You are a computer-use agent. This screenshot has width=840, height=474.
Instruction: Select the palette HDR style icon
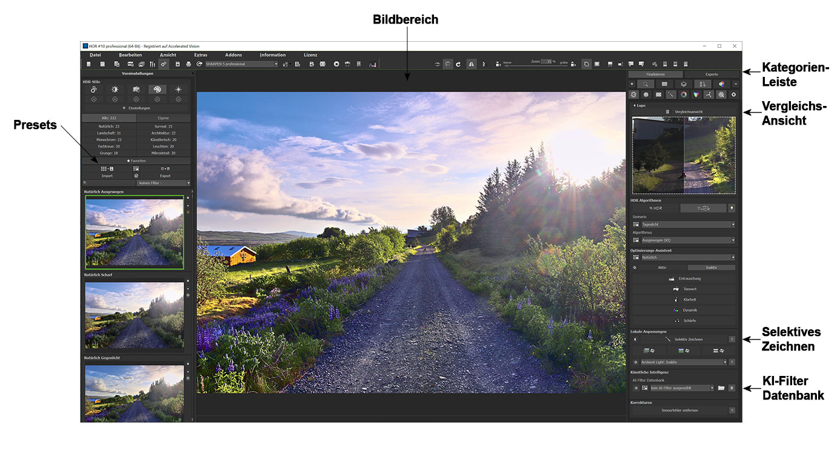pyautogui.click(x=157, y=90)
